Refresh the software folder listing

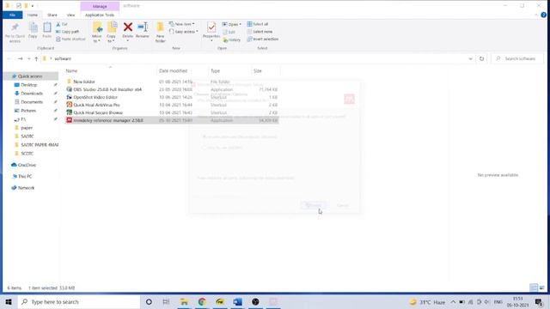pos(481,59)
